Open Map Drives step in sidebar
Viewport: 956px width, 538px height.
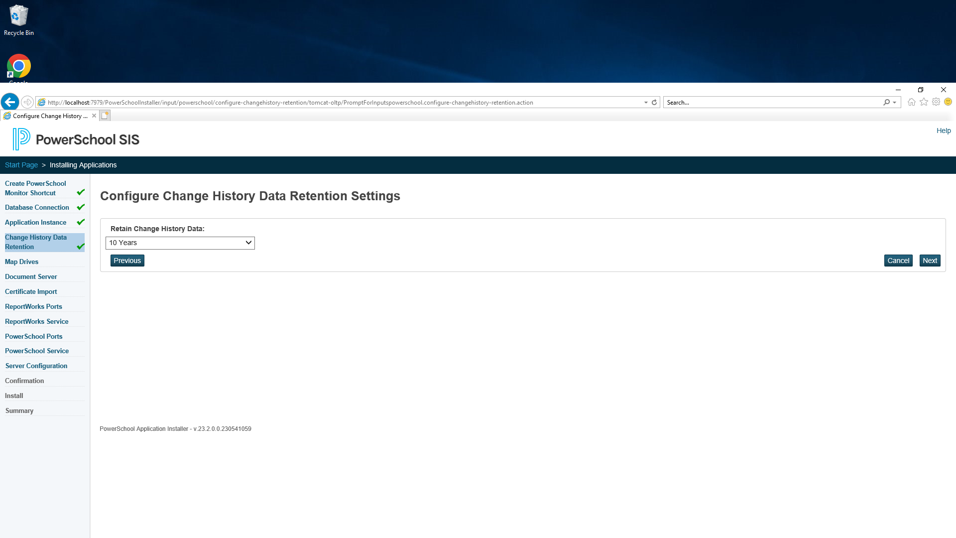pos(21,262)
